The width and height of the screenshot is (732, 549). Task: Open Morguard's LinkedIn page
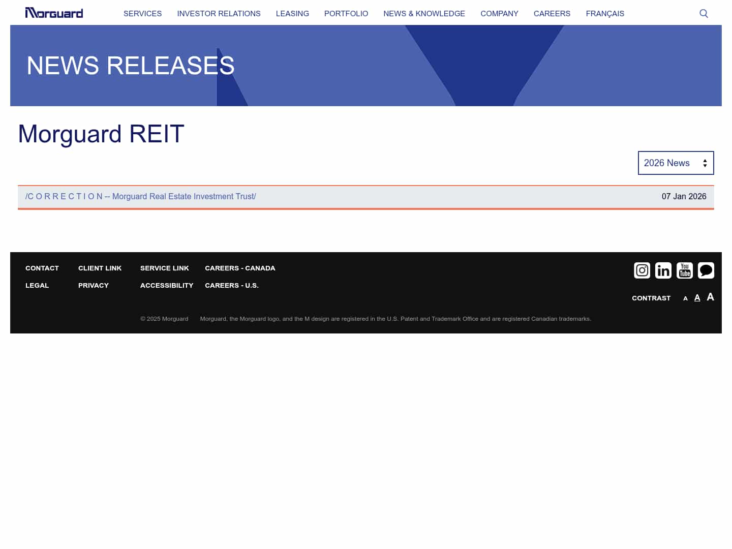(663, 270)
